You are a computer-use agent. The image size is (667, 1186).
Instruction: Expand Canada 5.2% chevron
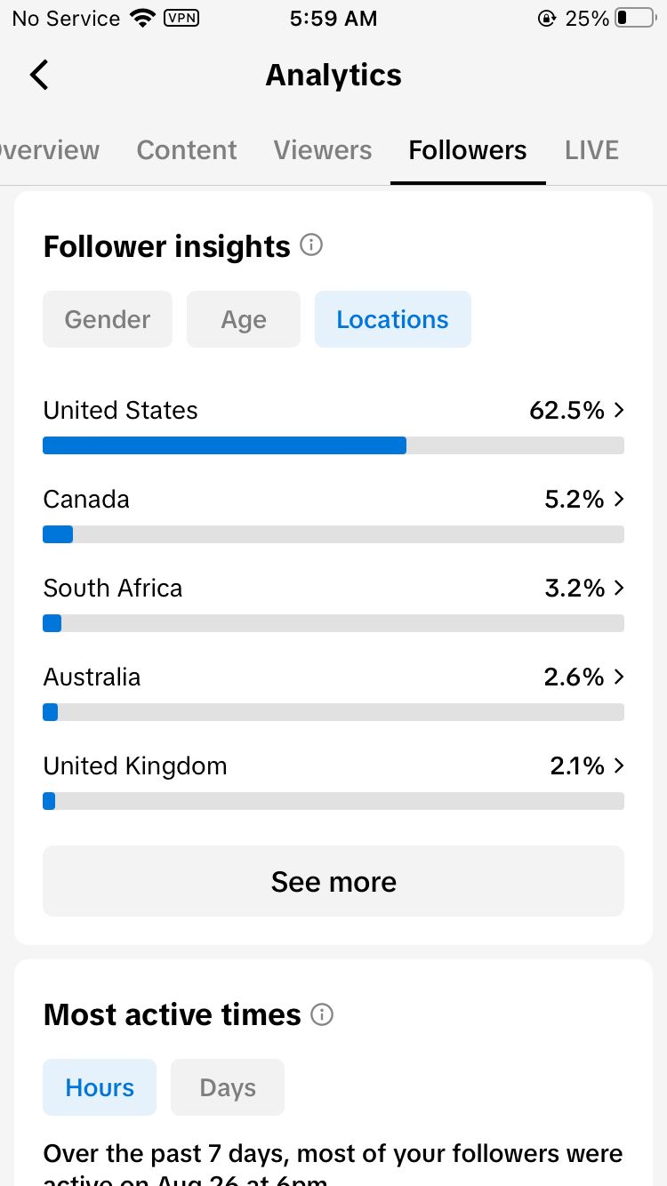coord(620,499)
